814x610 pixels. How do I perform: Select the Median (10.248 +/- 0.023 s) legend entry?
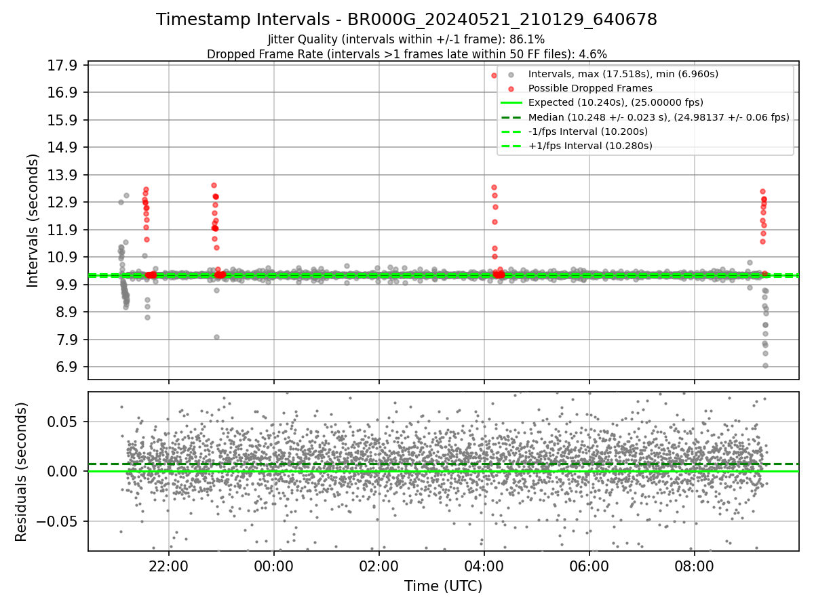(x=659, y=117)
